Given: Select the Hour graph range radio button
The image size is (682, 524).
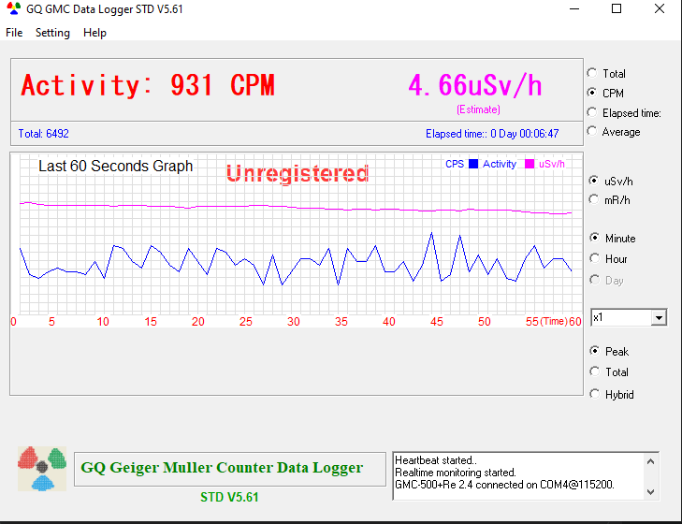Looking at the screenshot, I should click(595, 258).
